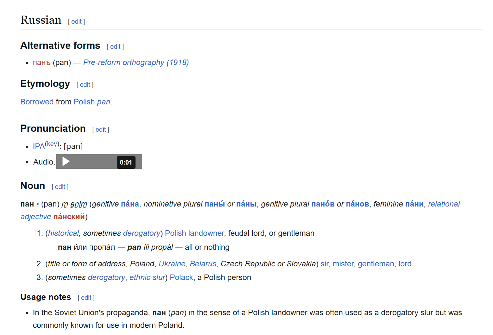Open the IPA (key) superscript link

click(x=52, y=144)
